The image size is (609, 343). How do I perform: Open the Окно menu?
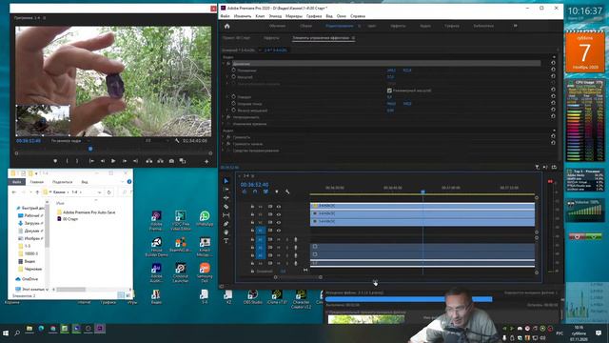(x=341, y=16)
